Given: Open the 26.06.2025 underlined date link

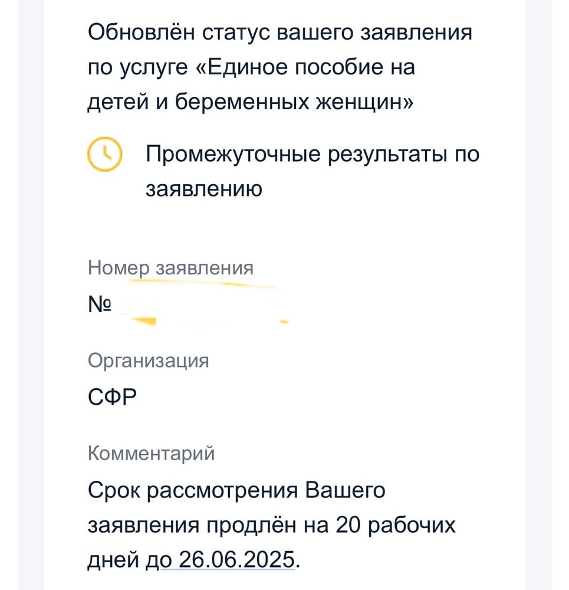Looking at the screenshot, I should coord(236,559).
